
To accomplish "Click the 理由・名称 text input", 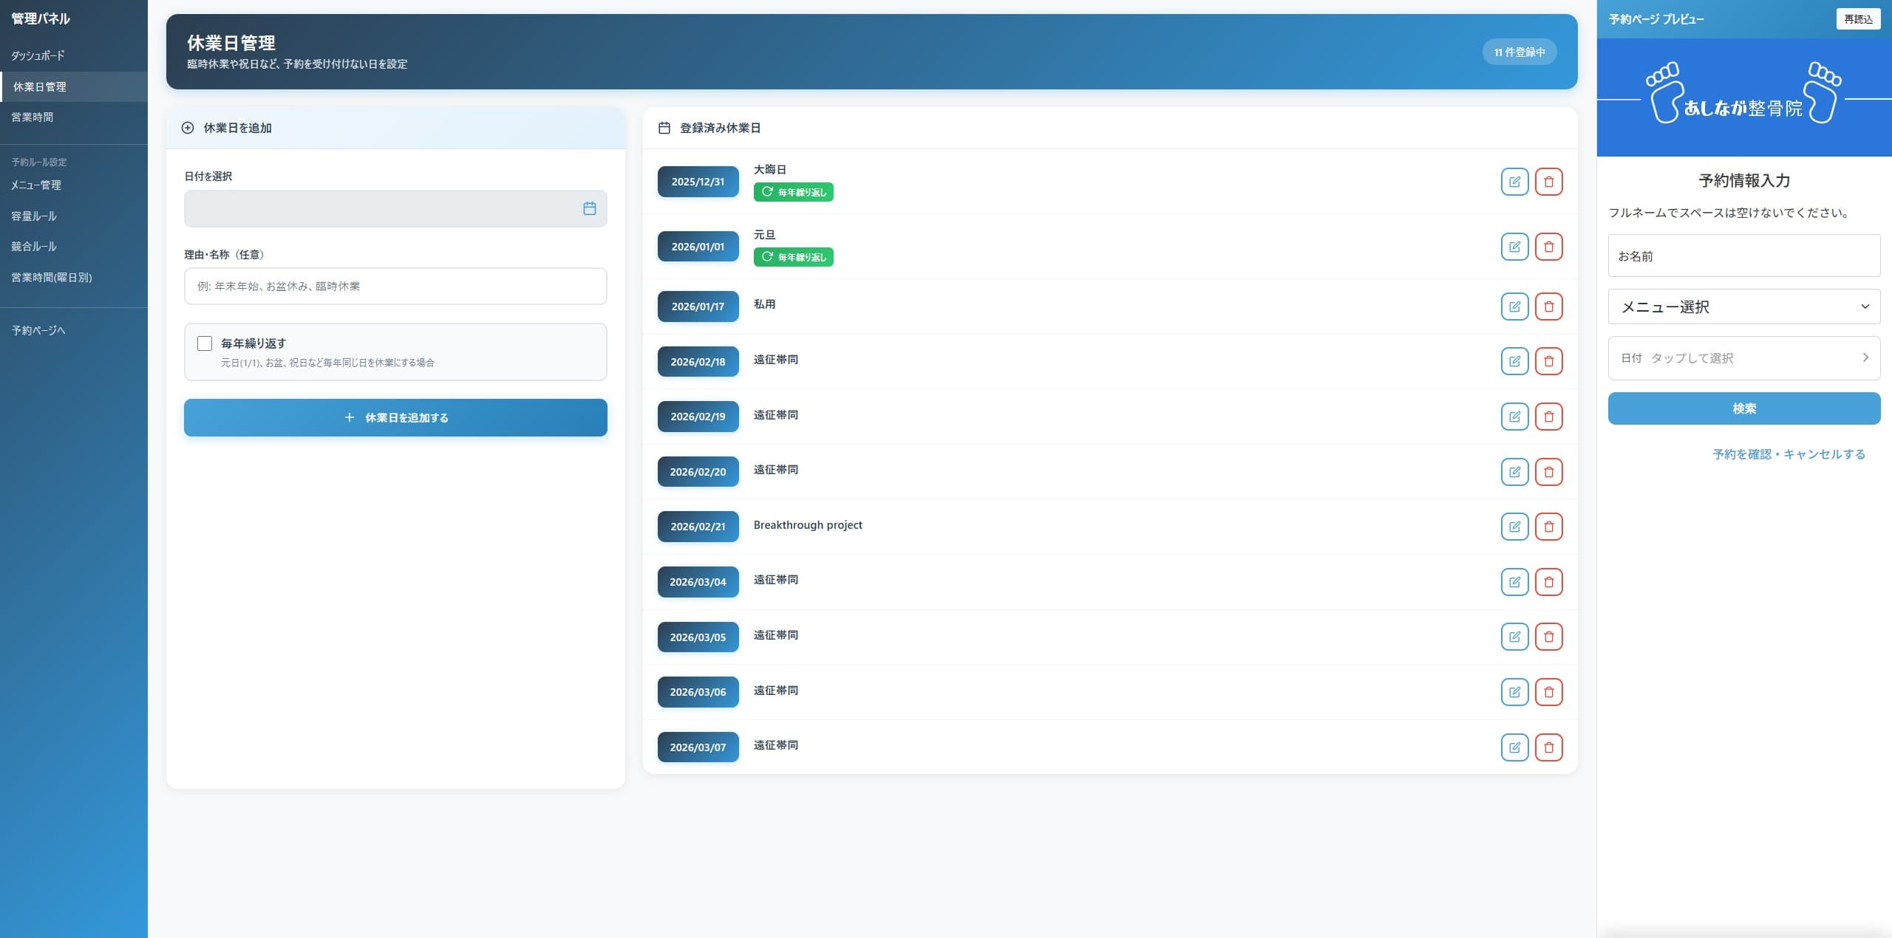I will tap(395, 287).
